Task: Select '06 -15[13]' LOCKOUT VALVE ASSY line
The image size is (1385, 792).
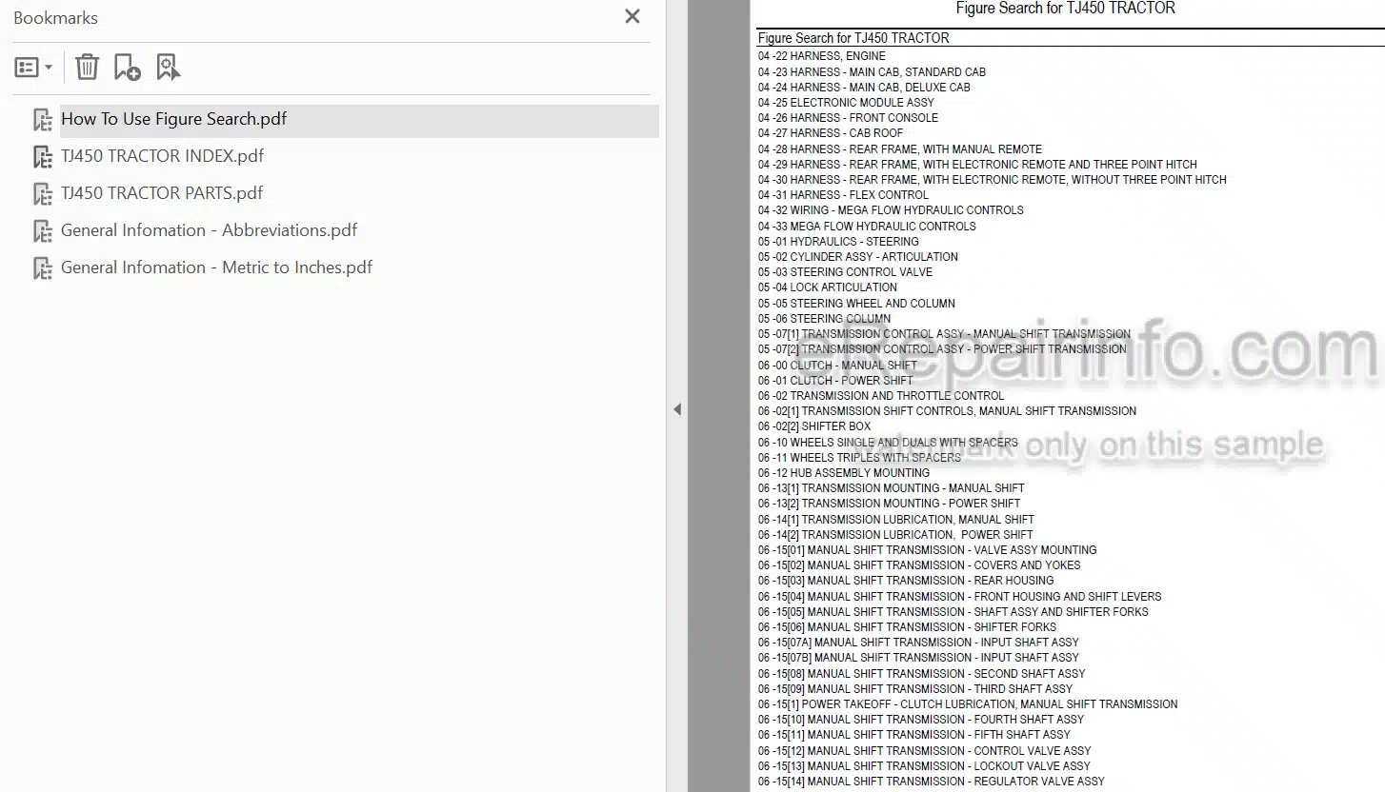Action: point(924,765)
